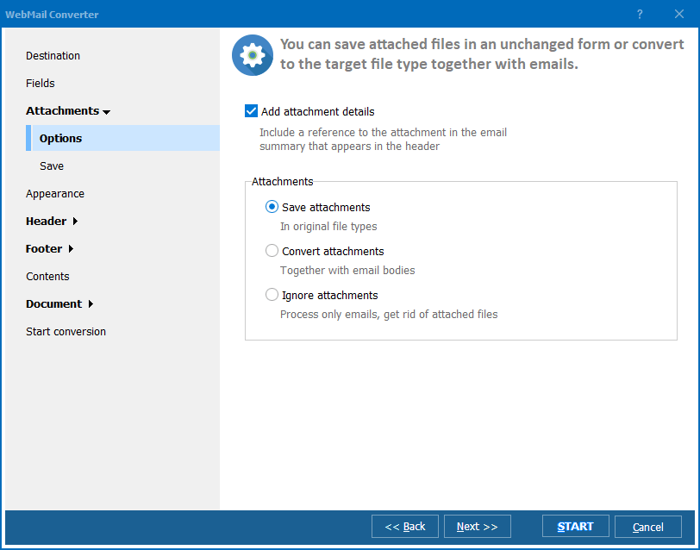The width and height of the screenshot is (700, 550).
Task: Expand the Document section
Action: pos(55,303)
